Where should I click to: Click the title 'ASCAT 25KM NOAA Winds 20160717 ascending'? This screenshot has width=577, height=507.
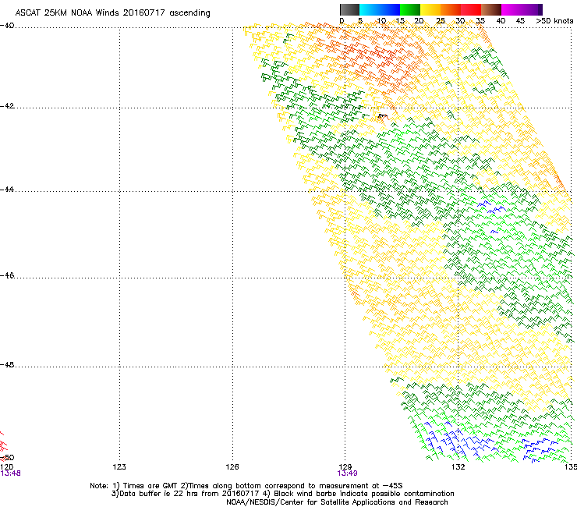[x=112, y=13]
